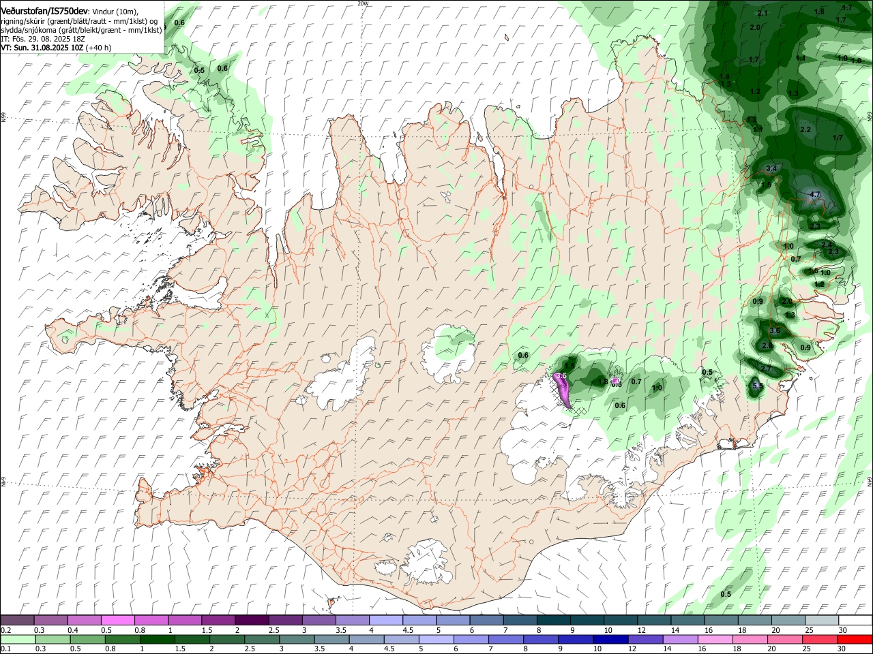
Task: Click the 20W longitude label at top
Action: coord(363,3)
